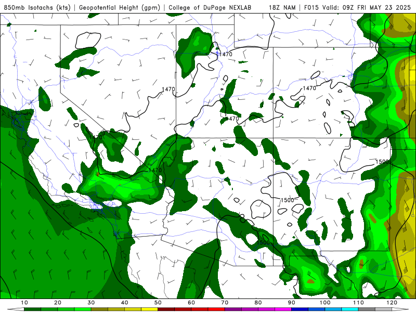Click the legend value "20"

58,303
